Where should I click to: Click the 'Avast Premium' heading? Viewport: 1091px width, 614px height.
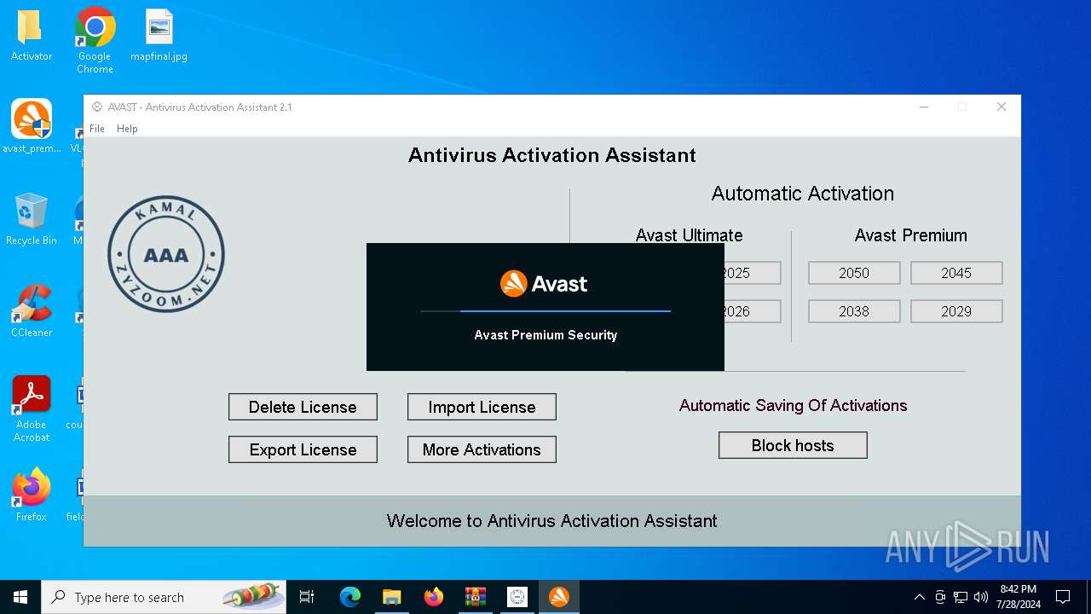coord(910,235)
